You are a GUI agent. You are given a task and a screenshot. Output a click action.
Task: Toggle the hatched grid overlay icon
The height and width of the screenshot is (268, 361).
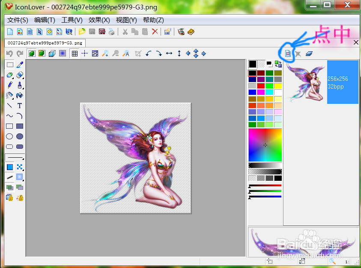pyautogui.click(x=95, y=53)
